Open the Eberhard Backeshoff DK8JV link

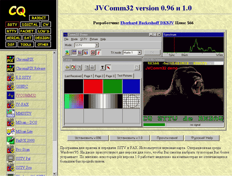[147, 23]
